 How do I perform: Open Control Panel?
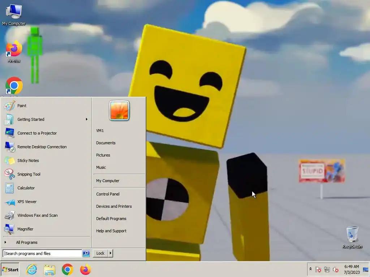point(108,194)
